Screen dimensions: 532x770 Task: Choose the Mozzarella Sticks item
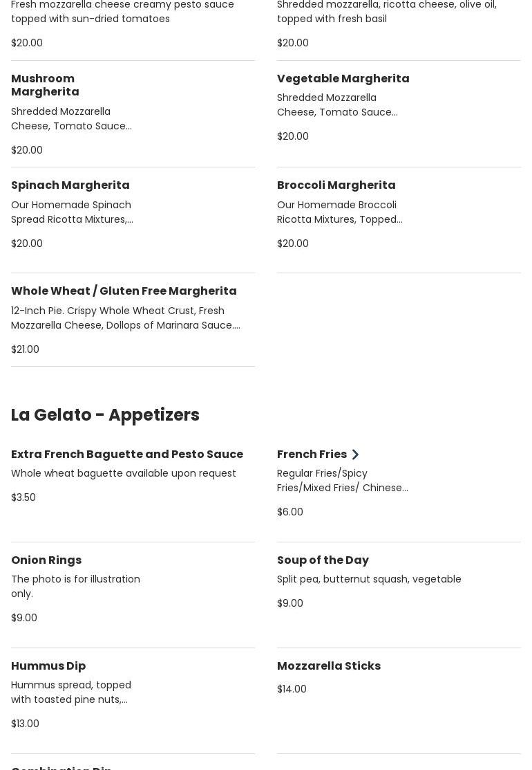(328, 666)
